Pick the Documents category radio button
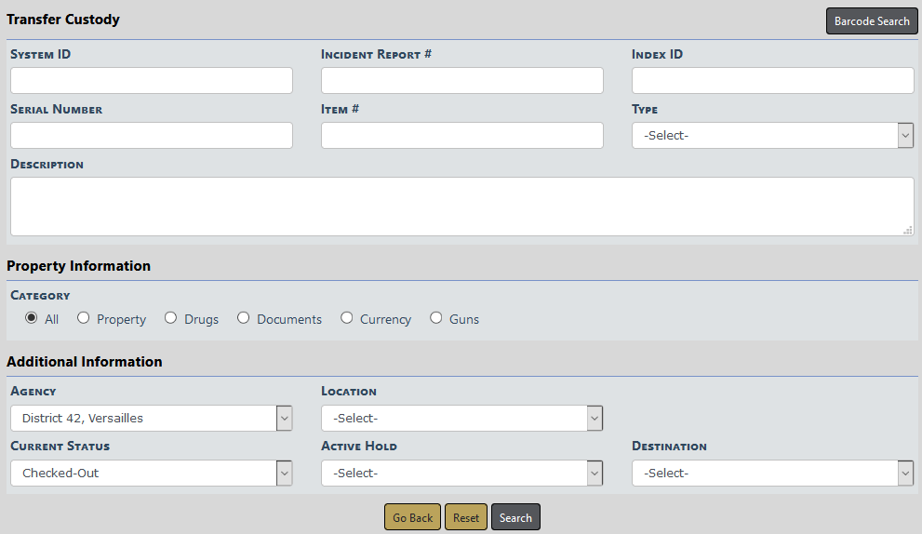Screen dimensions: 922x534 (x=244, y=318)
